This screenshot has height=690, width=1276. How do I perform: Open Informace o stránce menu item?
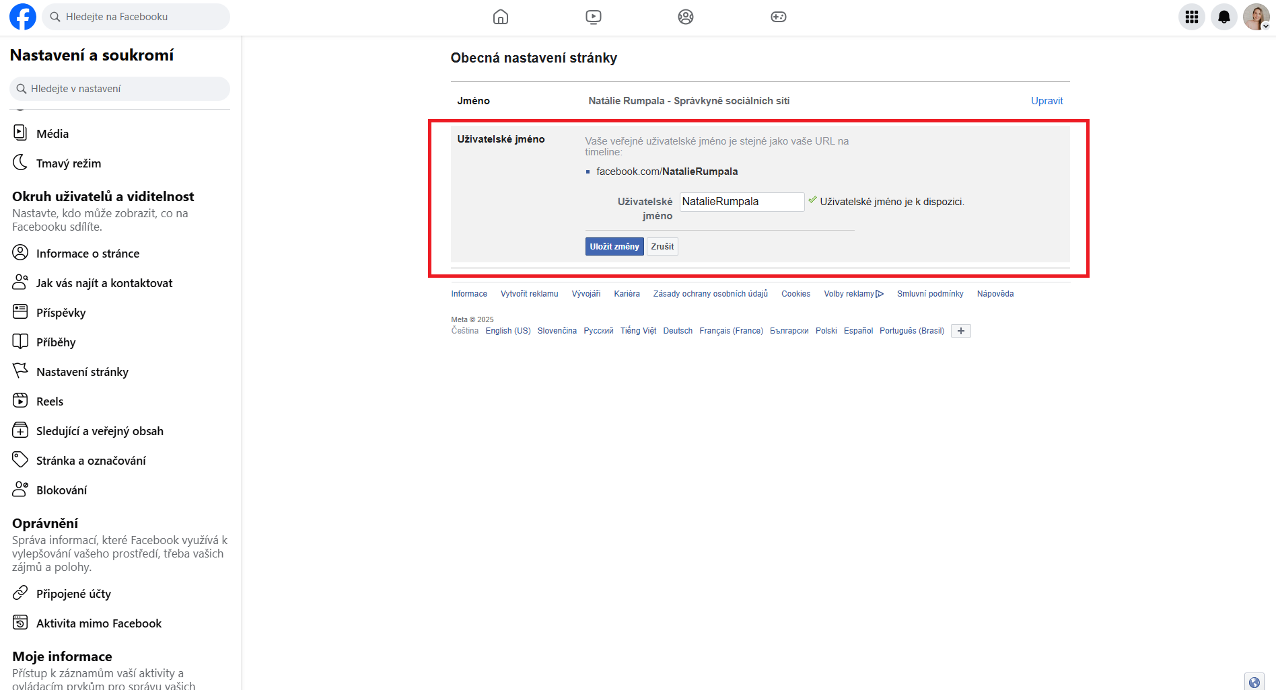tap(88, 254)
